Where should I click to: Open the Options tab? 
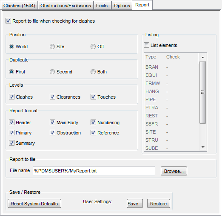point(122,6)
